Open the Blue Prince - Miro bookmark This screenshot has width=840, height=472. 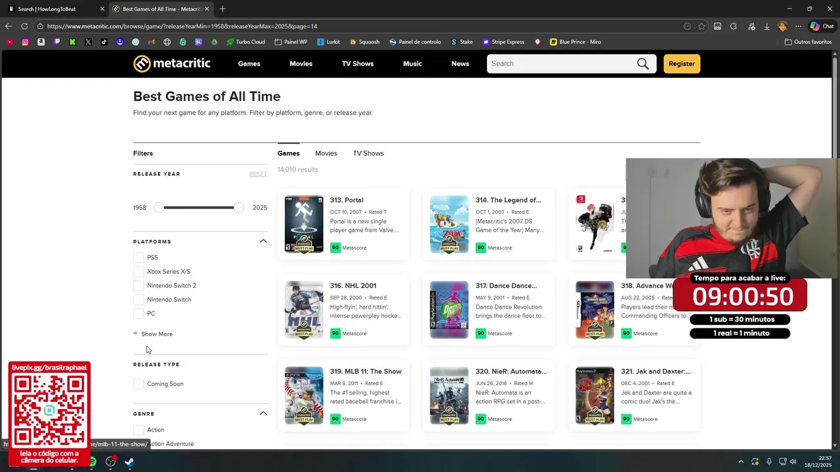pyautogui.click(x=576, y=42)
